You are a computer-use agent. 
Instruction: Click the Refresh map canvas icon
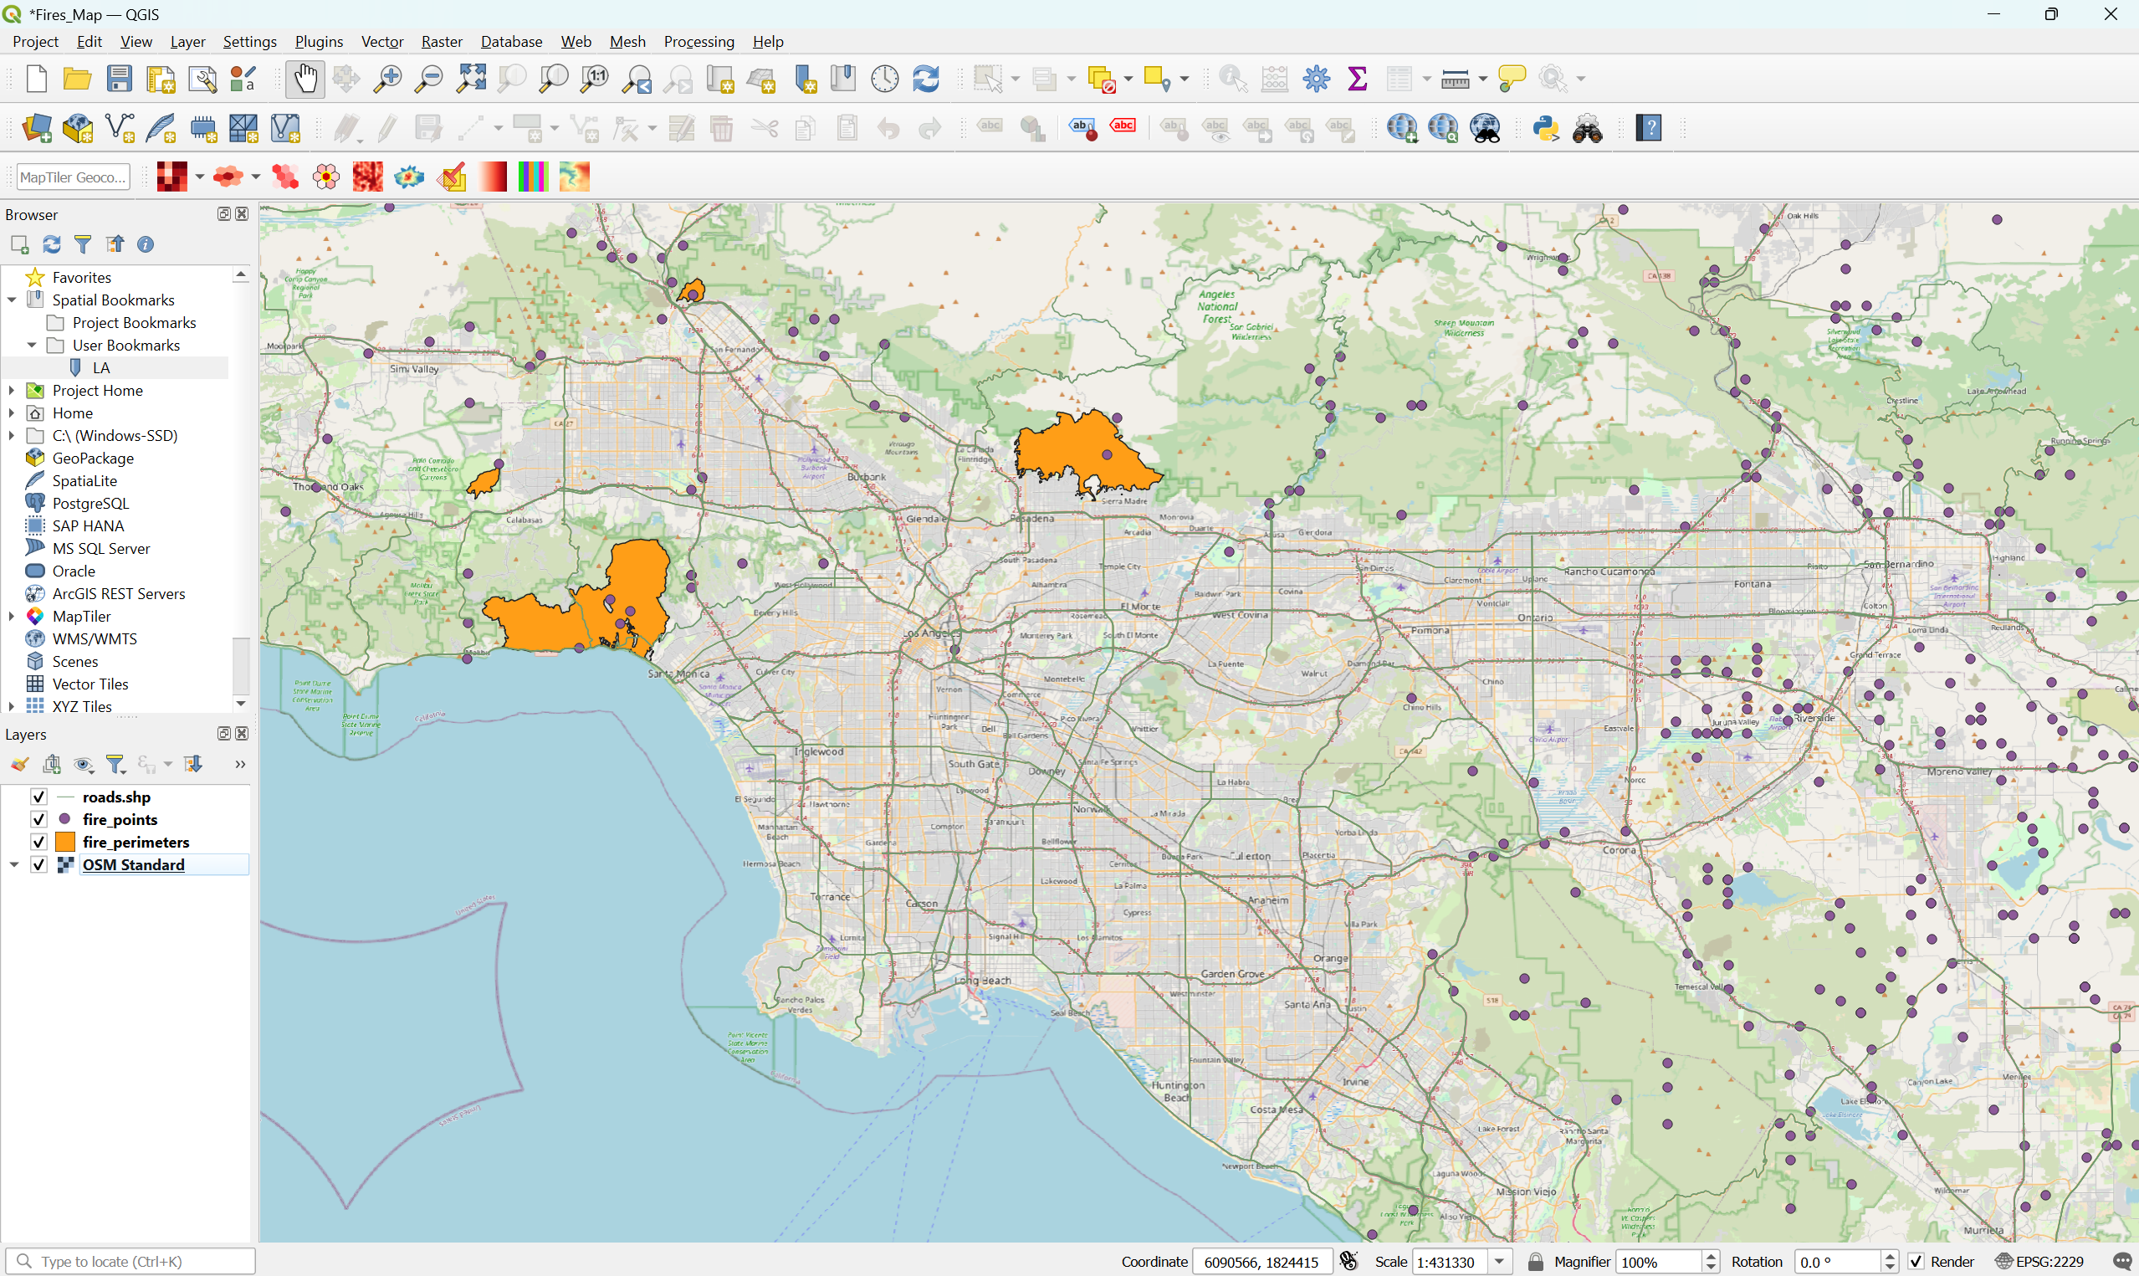[x=925, y=79]
